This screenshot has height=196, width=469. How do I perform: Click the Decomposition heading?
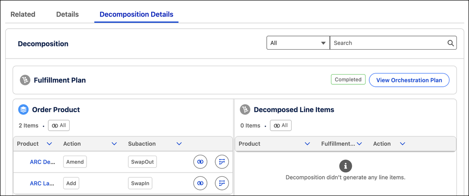point(43,44)
